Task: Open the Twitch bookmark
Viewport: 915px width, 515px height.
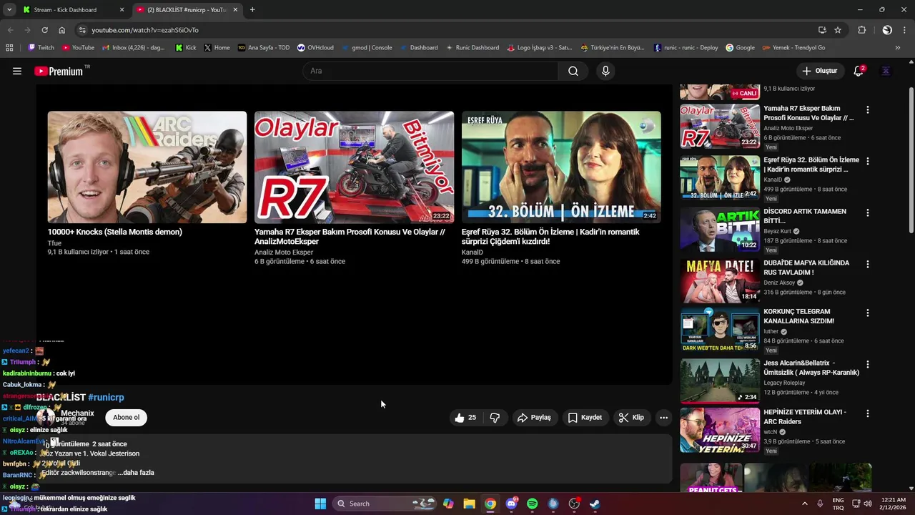Action: [41, 48]
